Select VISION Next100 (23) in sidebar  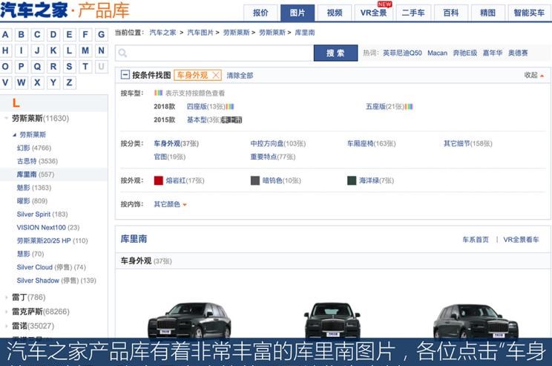48,227
